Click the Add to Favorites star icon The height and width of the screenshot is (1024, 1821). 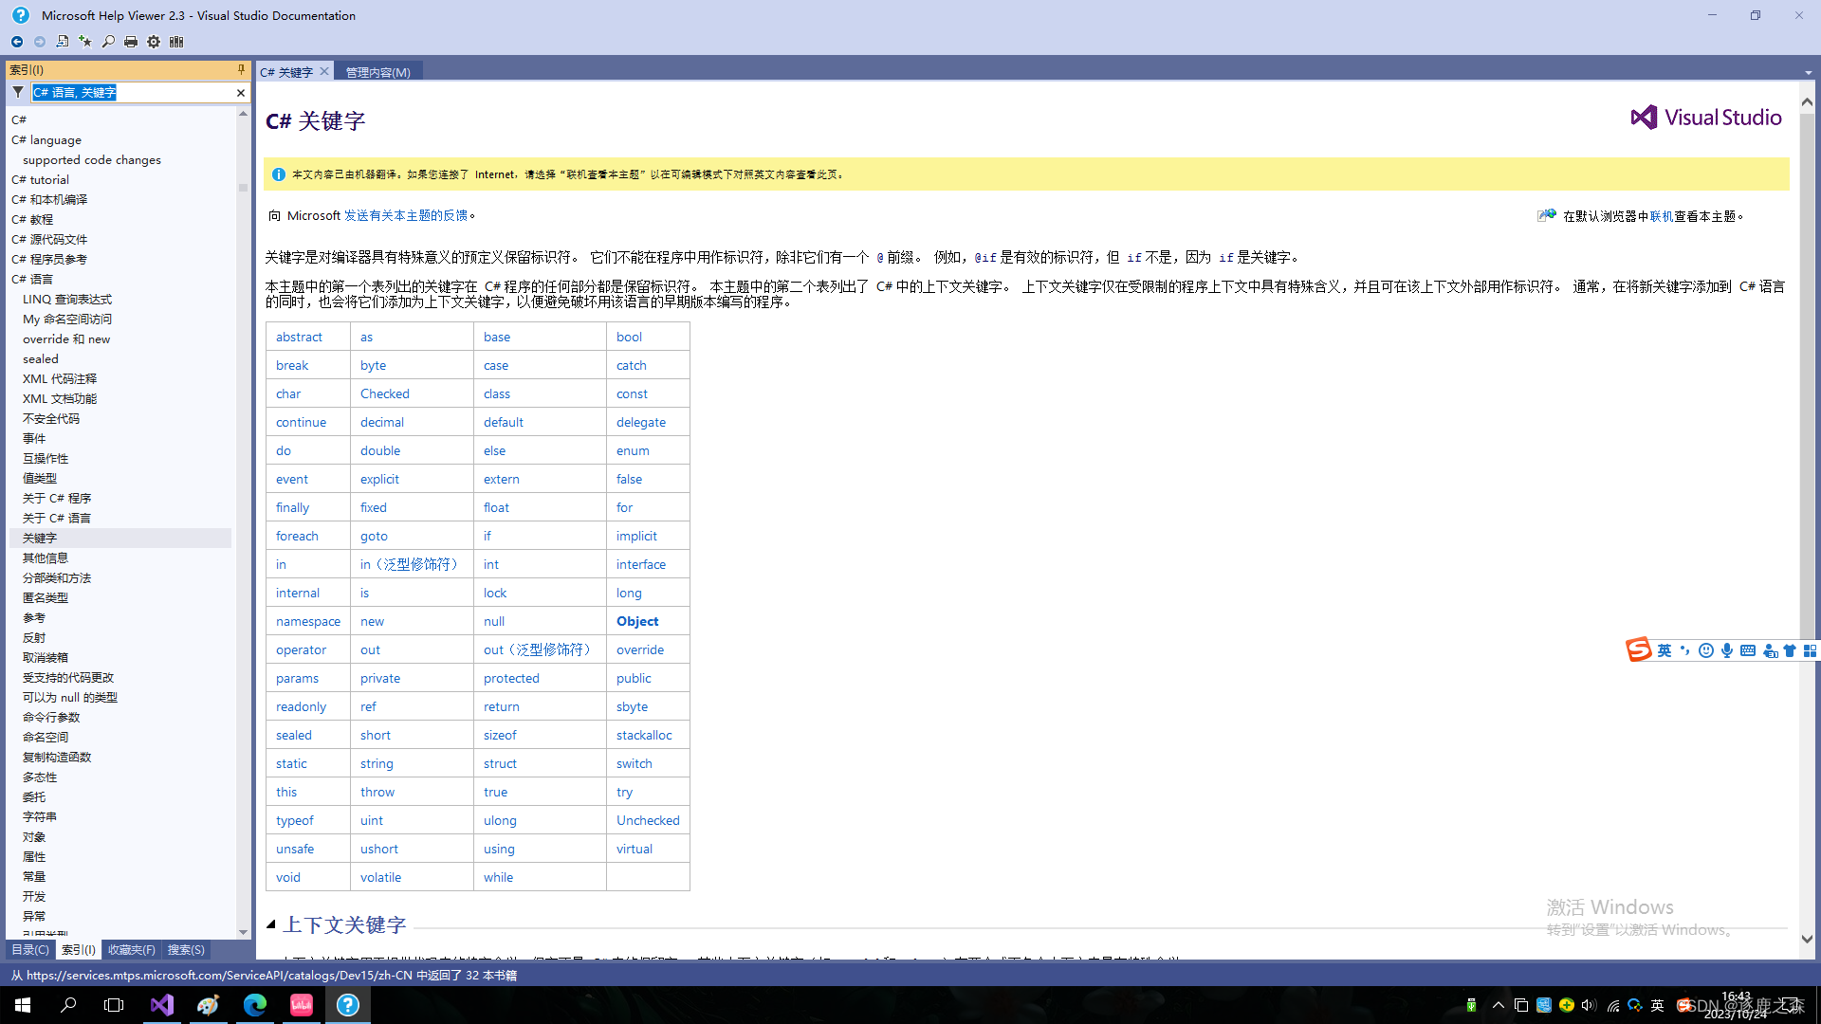pyautogui.click(x=85, y=42)
